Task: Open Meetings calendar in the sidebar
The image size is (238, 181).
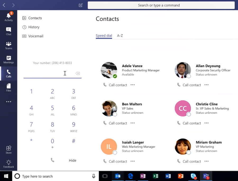Action: (x=9, y=60)
